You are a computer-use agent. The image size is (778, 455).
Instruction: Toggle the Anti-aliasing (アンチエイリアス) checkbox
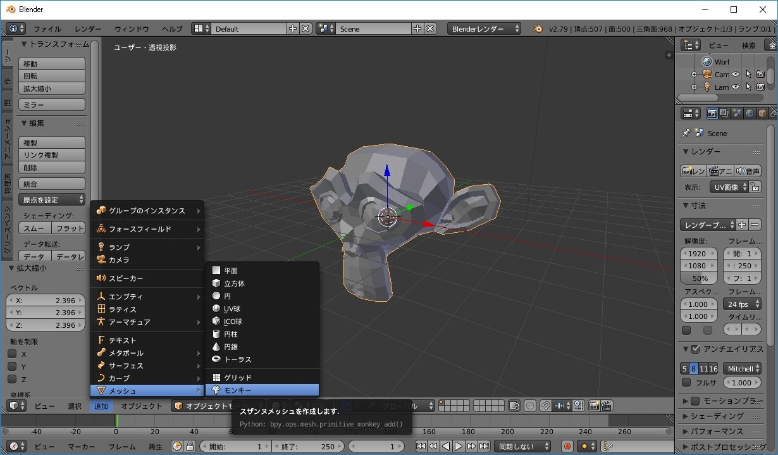[696, 349]
